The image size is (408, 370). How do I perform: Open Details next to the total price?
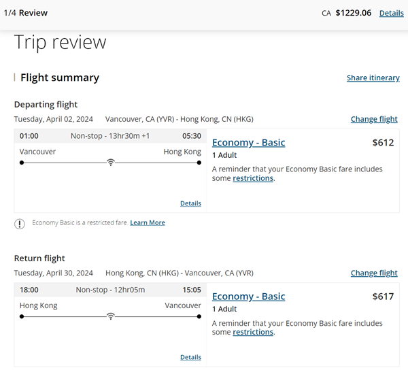tap(391, 13)
